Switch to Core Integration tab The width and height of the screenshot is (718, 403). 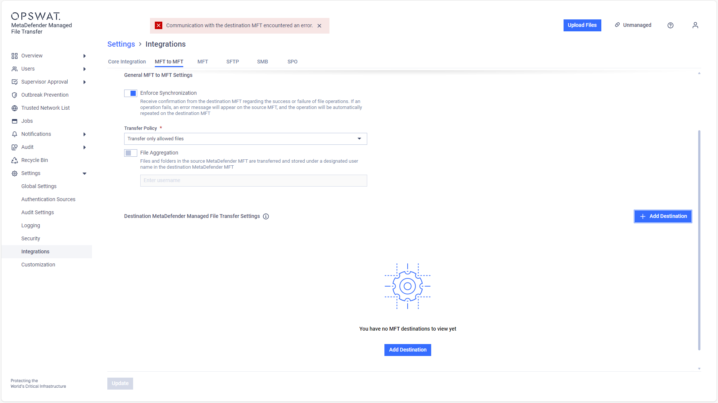127,62
